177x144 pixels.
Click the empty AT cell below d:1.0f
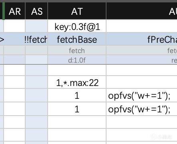click(x=77, y=70)
